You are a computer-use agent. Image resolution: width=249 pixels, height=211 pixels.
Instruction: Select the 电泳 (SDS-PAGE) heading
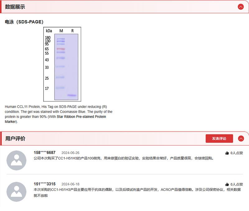(x=24, y=22)
